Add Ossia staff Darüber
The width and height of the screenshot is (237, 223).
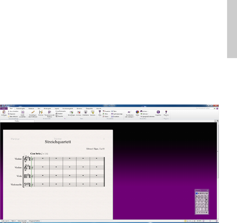(x=59, y=114)
